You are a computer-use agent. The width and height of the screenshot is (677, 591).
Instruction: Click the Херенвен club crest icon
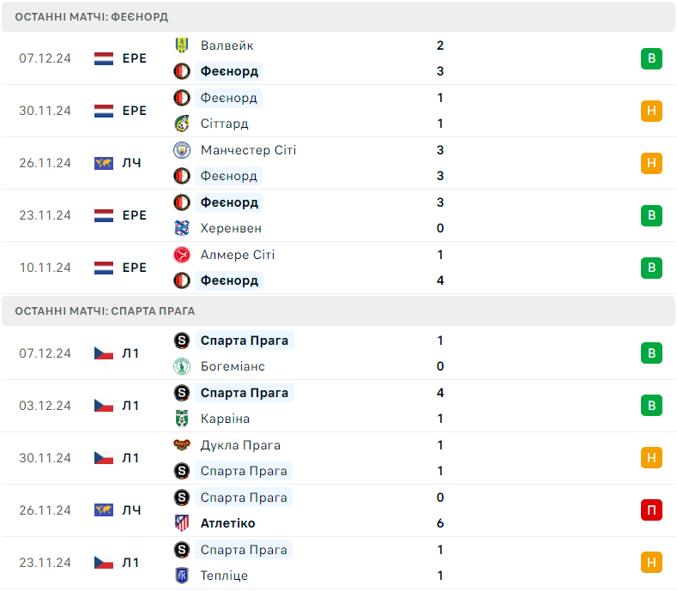pyautogui.click(x=182, y=228)
